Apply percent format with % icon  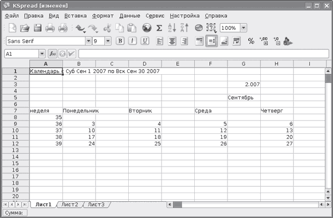pos(251,41)
